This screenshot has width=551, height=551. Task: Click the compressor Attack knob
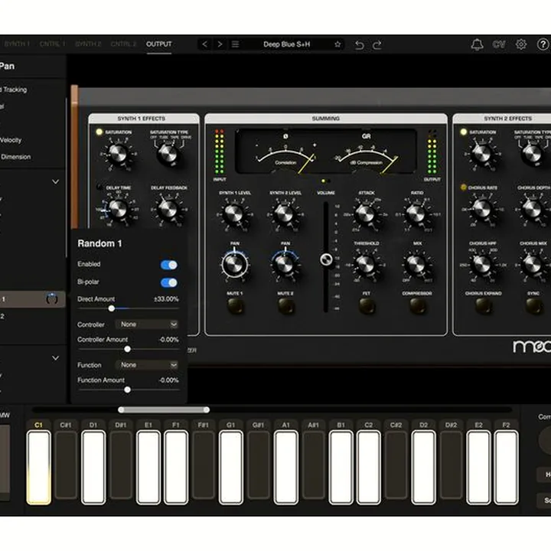pyautogui.click(x=366, y=214)
